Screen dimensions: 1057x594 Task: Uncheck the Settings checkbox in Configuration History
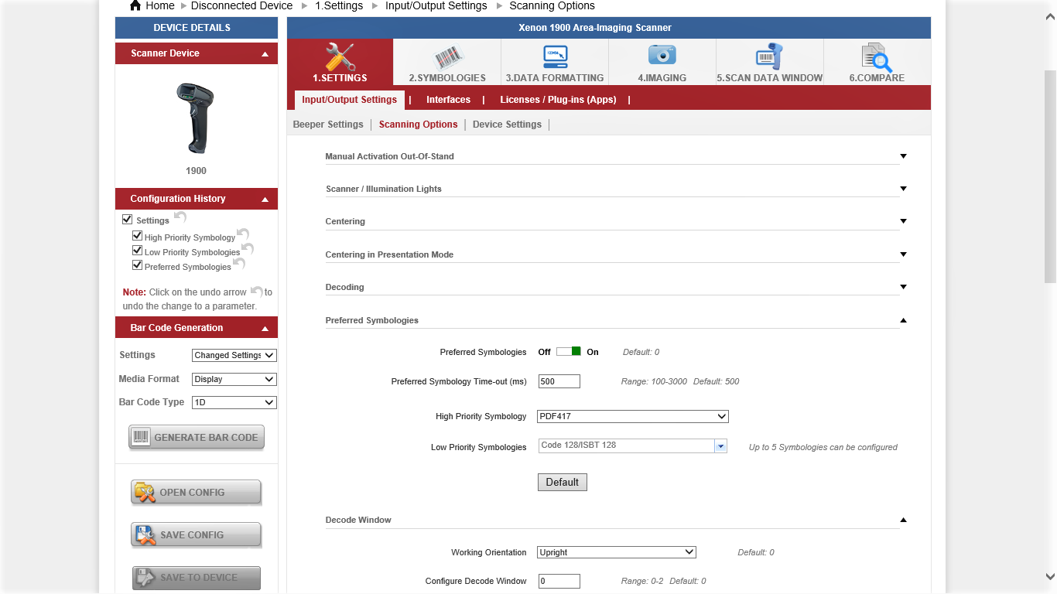(128, 220)
